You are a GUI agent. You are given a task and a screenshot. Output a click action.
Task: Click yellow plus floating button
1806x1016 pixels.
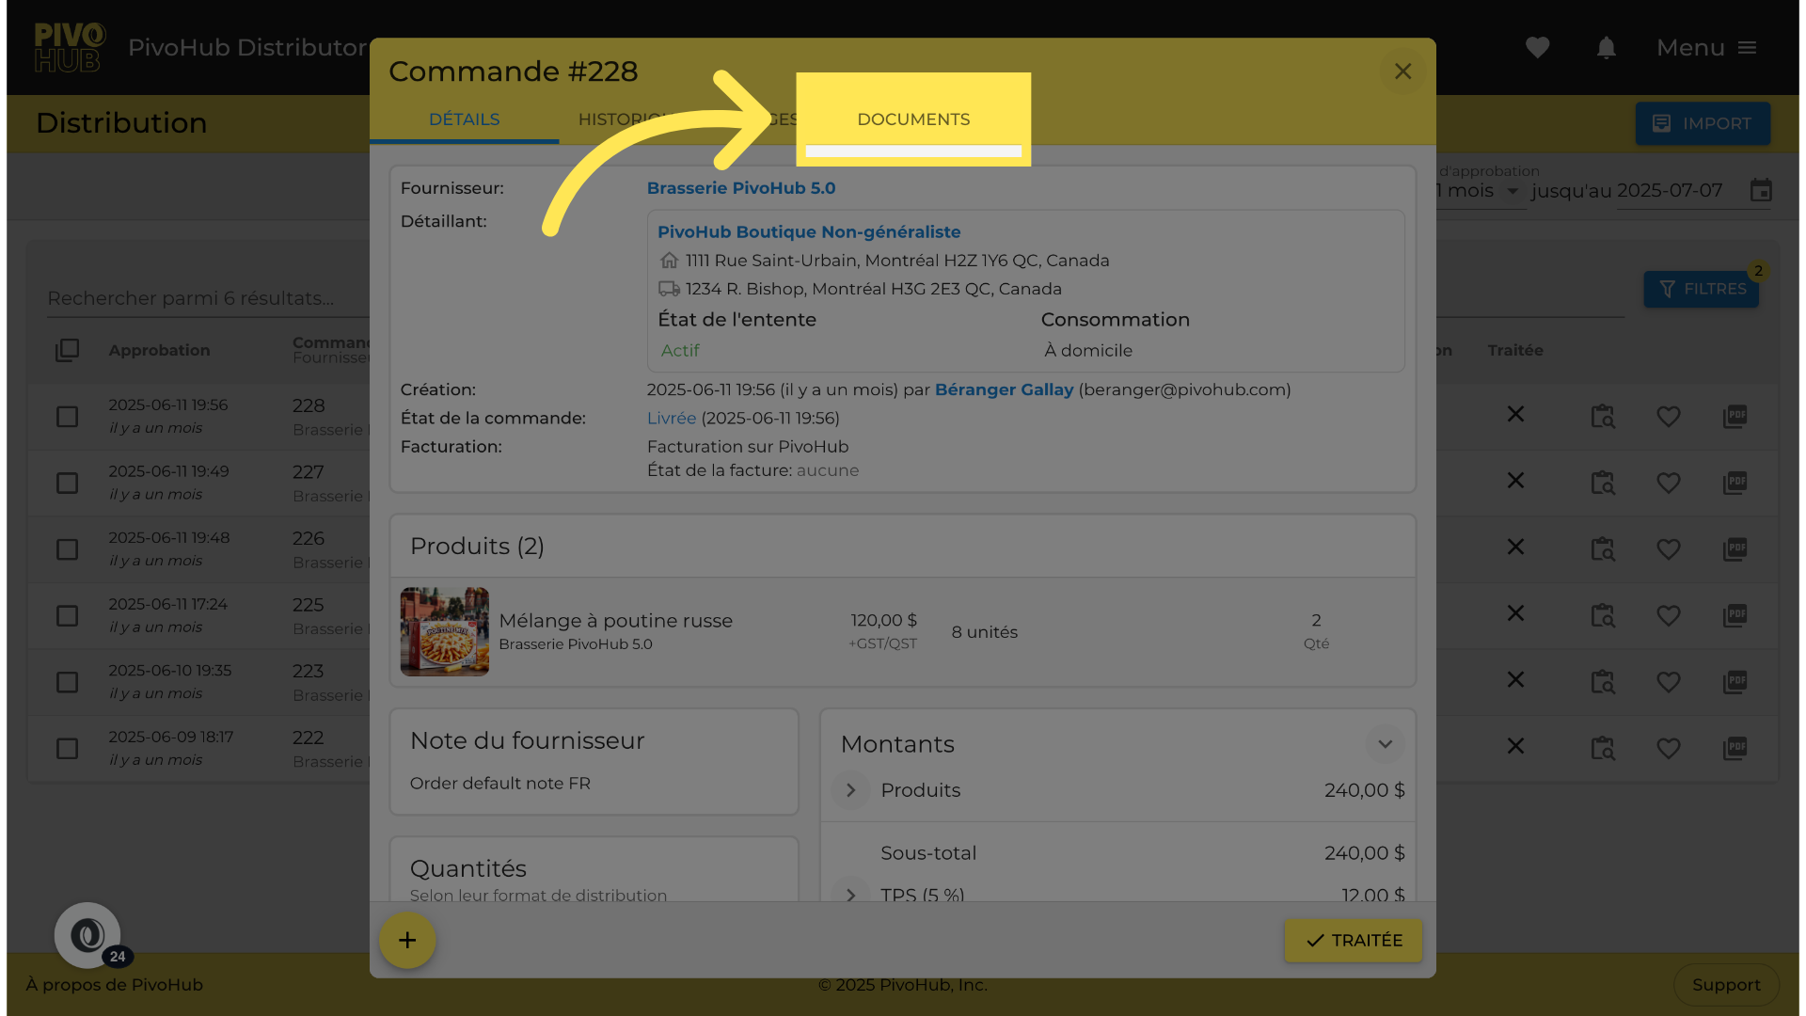[x=406, y=940]
